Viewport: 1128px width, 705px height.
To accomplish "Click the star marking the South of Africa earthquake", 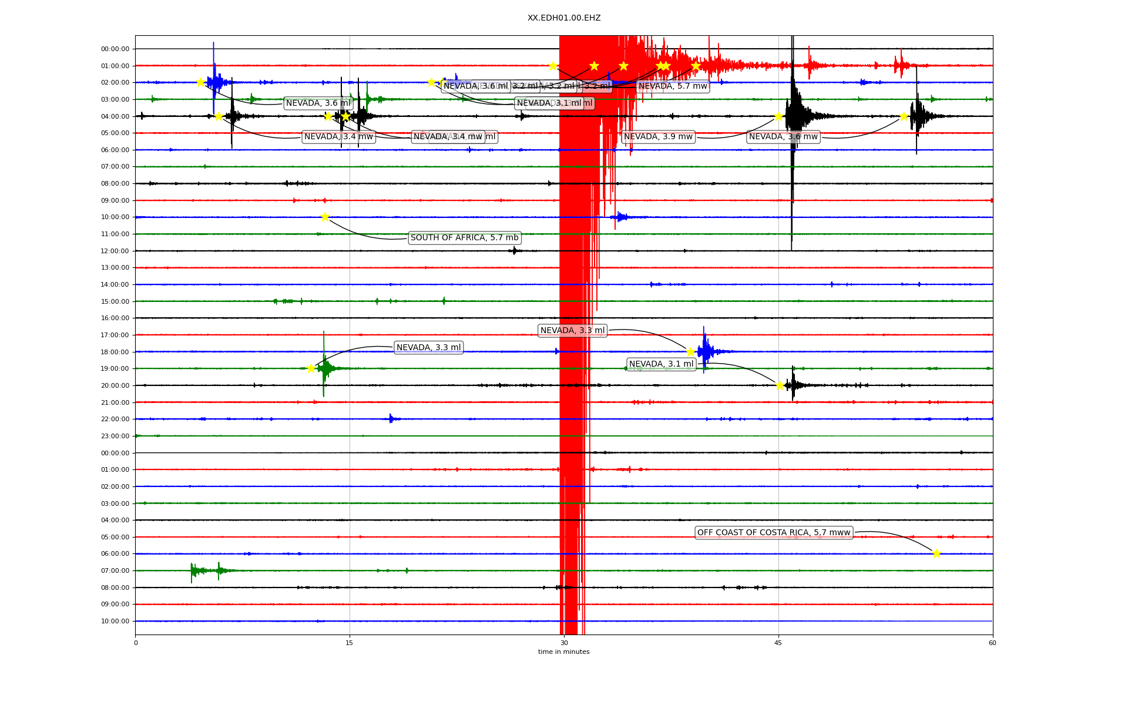I will (325, 217).
